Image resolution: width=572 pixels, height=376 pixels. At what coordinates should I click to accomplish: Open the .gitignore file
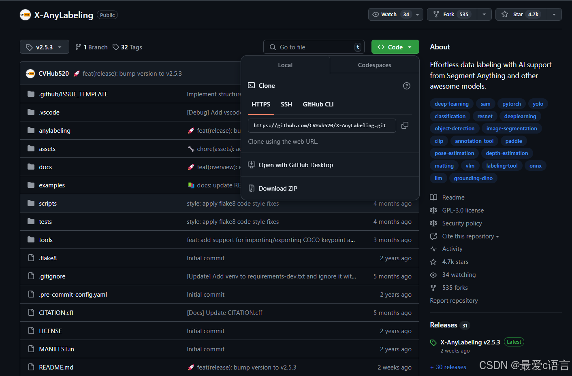click(x=52, y=276)
